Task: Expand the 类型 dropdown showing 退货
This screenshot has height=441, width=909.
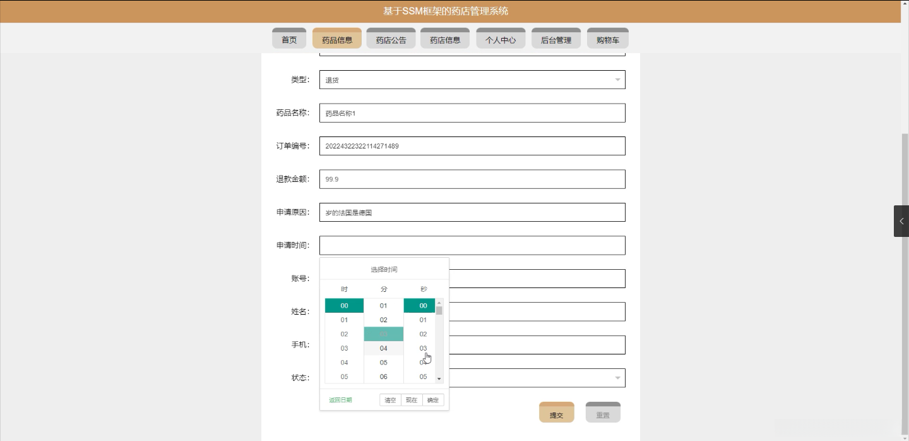Action: (x=472, y=80)
